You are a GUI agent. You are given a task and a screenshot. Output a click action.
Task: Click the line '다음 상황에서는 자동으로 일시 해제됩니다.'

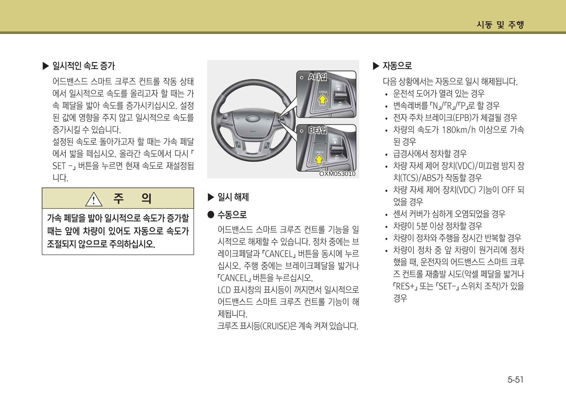(x=450, y=82)
